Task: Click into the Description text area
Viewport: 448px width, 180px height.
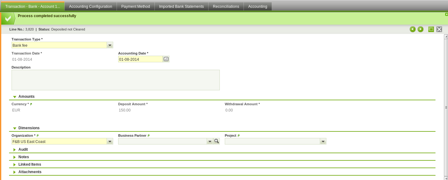Action: 115,80
